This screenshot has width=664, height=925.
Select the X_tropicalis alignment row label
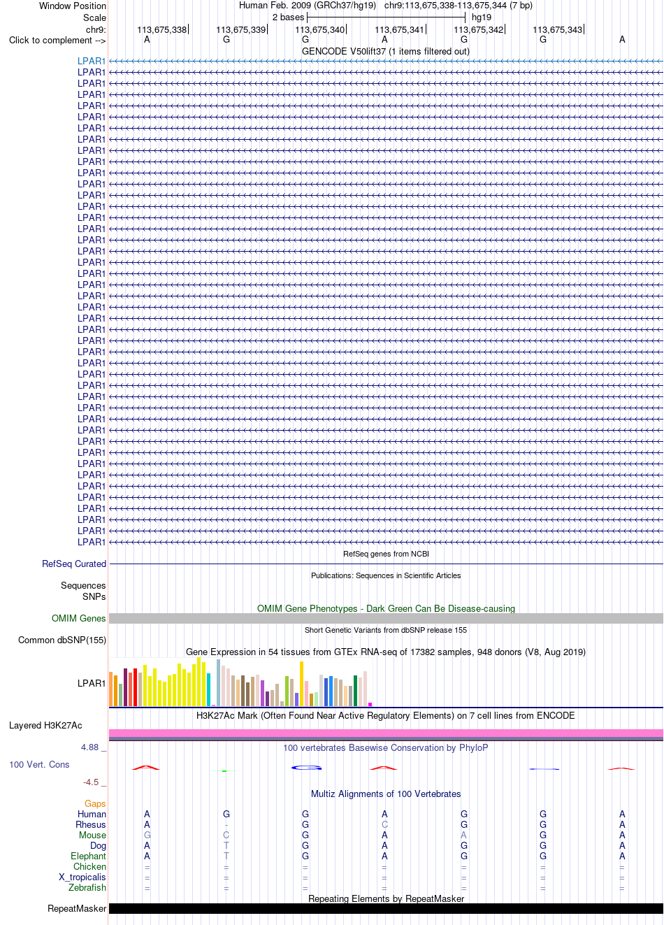(82, 877)
